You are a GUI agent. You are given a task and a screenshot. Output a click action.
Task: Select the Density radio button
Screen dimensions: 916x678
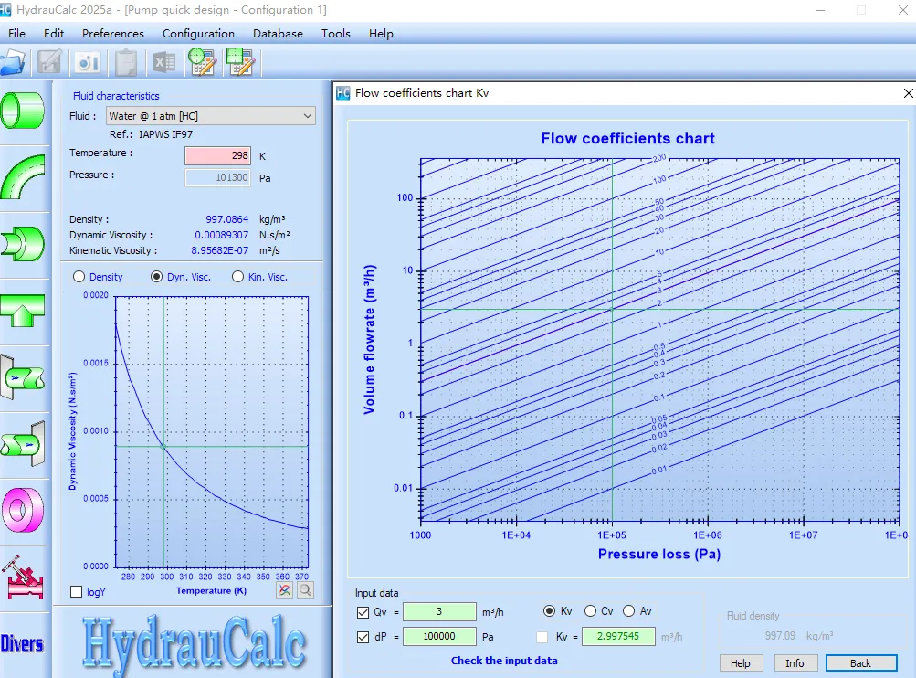(79, 277)
